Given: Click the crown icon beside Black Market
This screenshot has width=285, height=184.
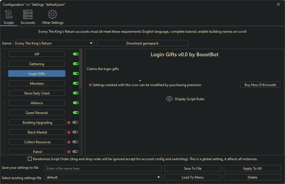Looking at the screenshot, I should pyautogui.click(x=69, y=132).
